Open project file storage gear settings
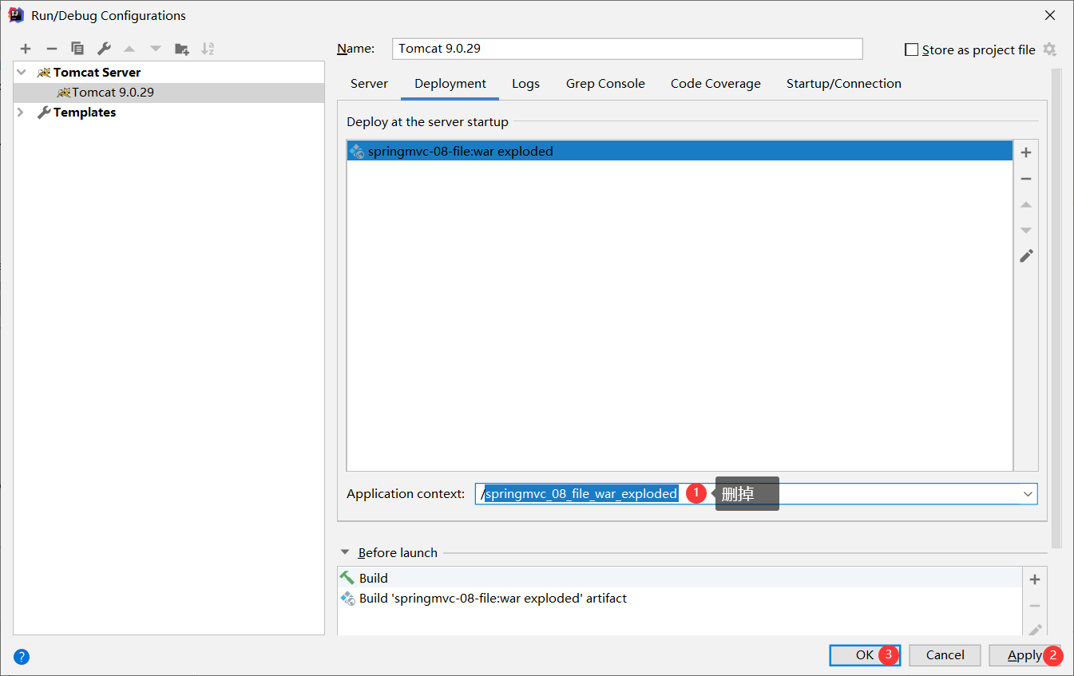Viewport: 1074px width, 676px height. tap(1049, 49)
